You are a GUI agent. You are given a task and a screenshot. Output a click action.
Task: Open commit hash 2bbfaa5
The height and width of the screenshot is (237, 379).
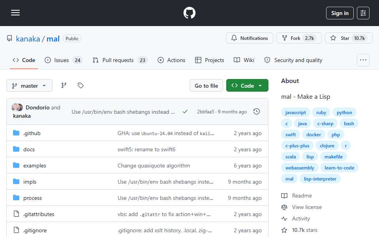[x=205, y=112]
